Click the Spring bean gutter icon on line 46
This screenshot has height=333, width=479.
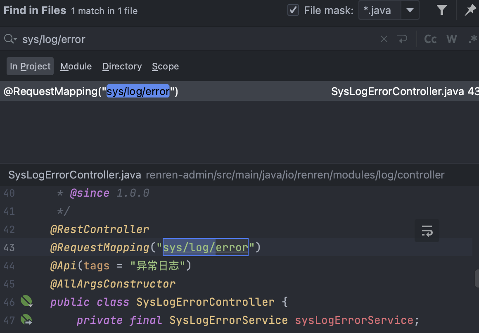coord(26,302)
